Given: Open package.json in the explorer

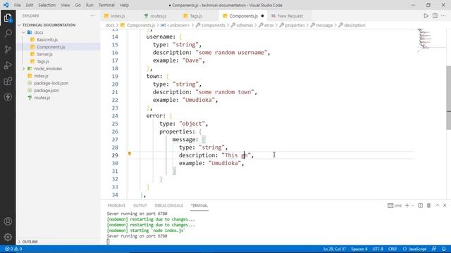Looking at the screenshot, I should [47, 91].
